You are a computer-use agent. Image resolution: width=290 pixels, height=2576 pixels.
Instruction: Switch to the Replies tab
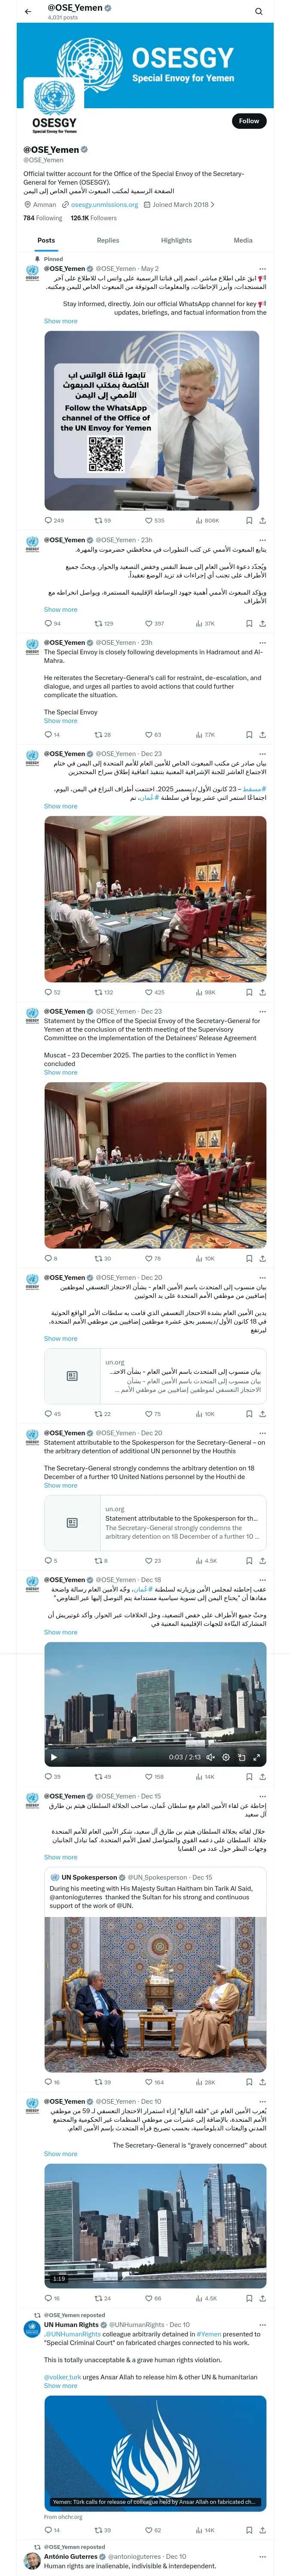108,240
